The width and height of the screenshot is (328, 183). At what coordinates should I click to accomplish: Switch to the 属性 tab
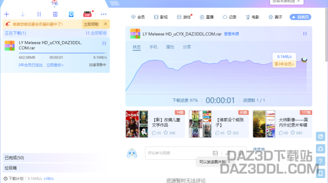pos(170,47)
